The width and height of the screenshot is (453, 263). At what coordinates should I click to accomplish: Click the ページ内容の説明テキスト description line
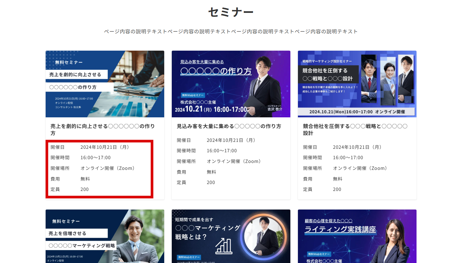231,31
